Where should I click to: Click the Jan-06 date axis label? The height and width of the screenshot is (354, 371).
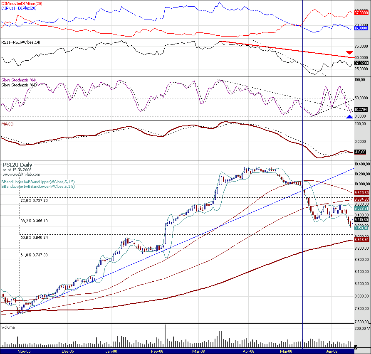click(111, 352)
